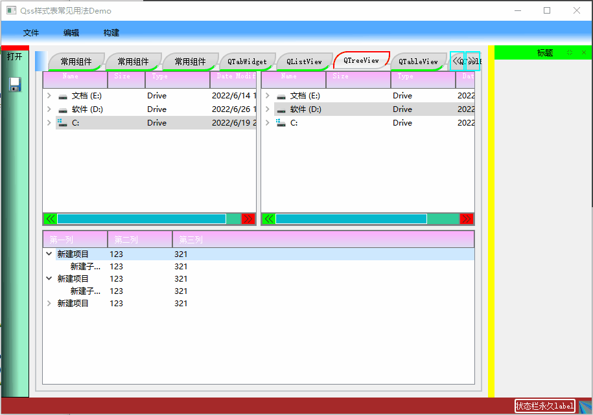Click right tree green scroll-left arrow
This screenshot has height=415, width=593.
coord(268,219)
